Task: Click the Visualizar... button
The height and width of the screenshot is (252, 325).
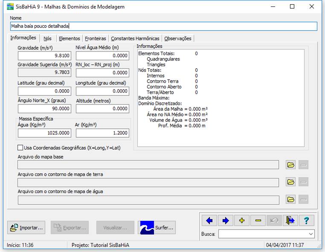Action: point(115,228)
